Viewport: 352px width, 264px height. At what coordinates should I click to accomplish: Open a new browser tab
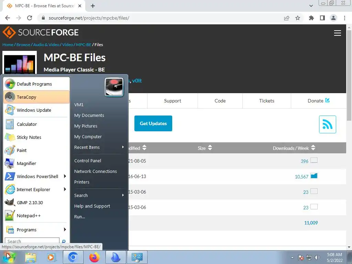point(93,6)
